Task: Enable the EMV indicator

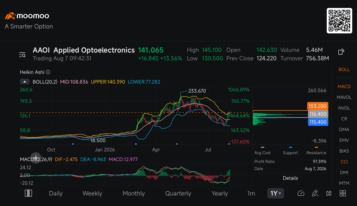Action: [344, 140]
